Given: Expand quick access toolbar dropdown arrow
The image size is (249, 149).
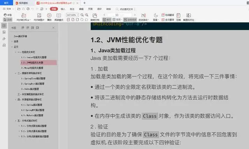Looking at the screenshot, I should point(46,9).
